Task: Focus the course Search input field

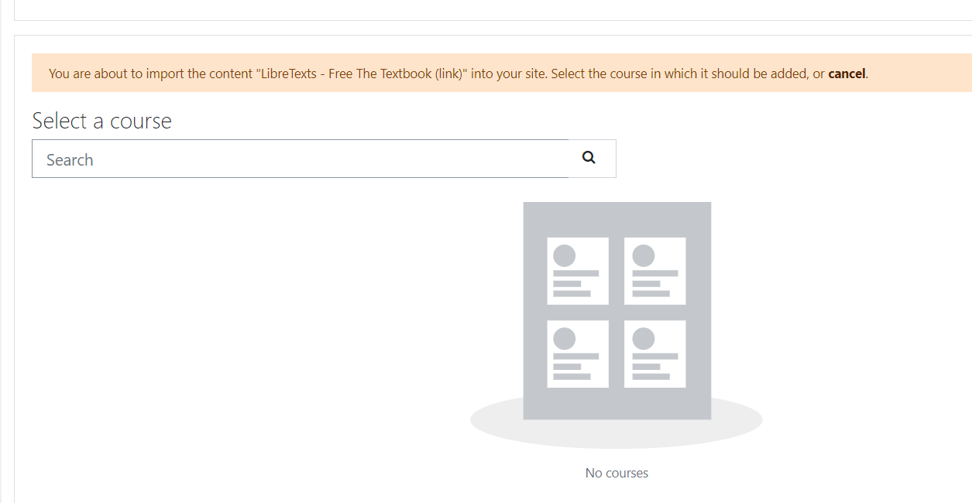Action: click(301, 159)
